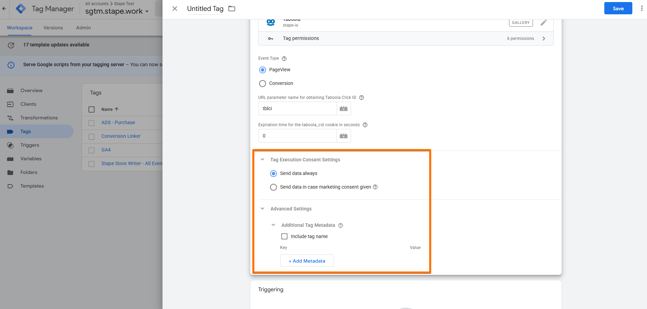The height and width of the screenshot is (309, 647).
Task: Go to All accounts breadcrumb
Action: pos(97,4)
